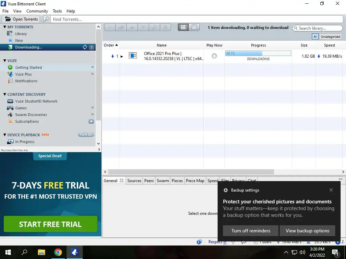Open Chrome from the taskbar
346x259 pixels.
point(58,252)
